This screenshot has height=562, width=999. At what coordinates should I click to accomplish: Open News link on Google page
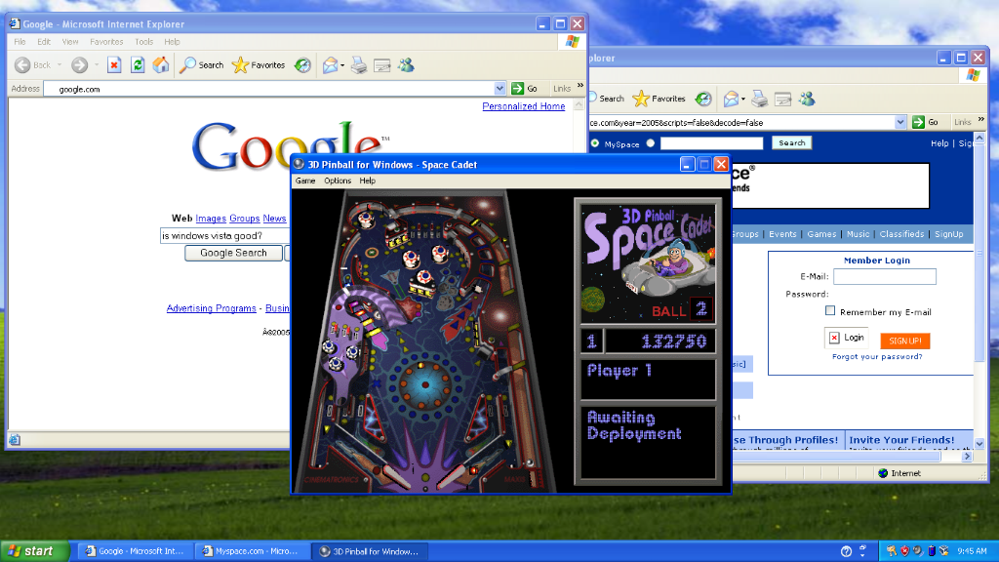274,219
